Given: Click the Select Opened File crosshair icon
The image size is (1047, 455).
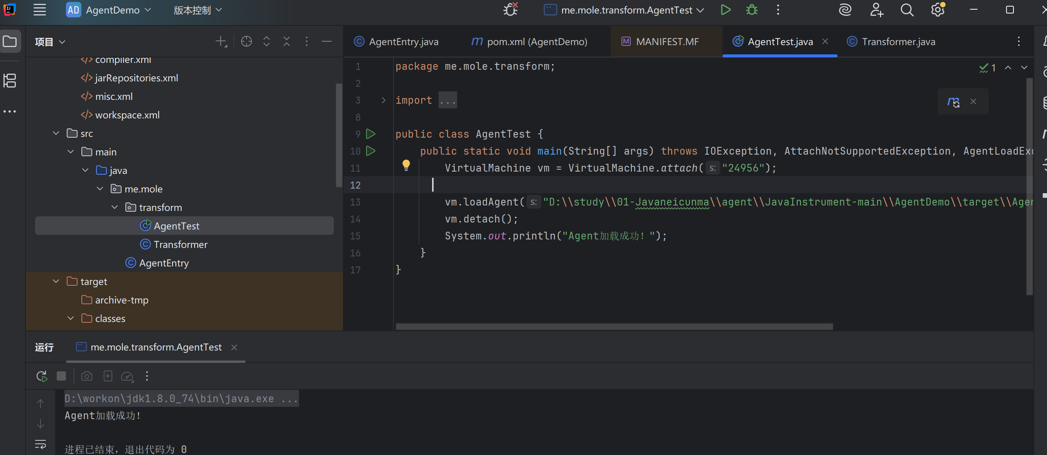Looking at the screenshot, I should pyautogui.click(x=246, y=41).
